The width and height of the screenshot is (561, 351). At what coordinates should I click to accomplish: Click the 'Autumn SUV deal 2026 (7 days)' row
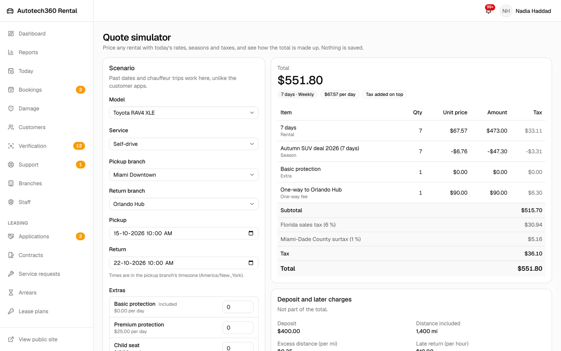(x=411, y=151)
